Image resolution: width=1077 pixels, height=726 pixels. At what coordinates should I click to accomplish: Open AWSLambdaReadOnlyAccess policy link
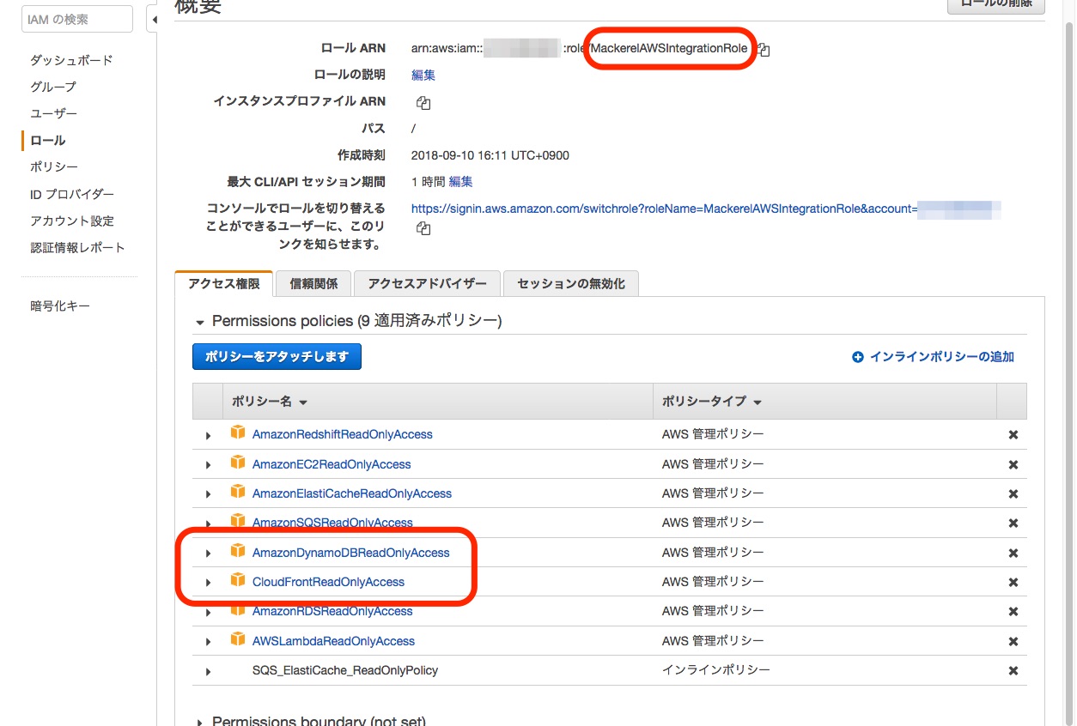333,641
